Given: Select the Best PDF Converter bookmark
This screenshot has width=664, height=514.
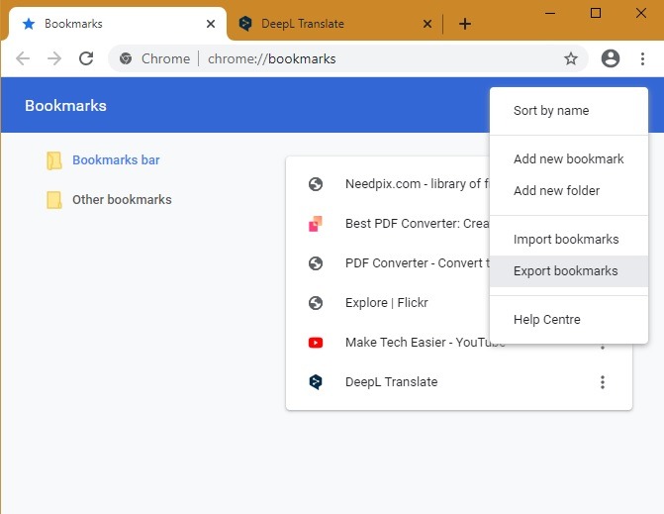Looking at the screenshot, I should (x=388, y=223).
